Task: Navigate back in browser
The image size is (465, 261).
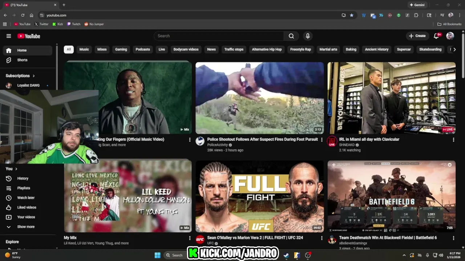Action: 5,15
